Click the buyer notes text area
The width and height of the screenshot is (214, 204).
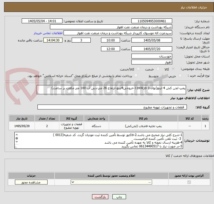pos(99,140)
